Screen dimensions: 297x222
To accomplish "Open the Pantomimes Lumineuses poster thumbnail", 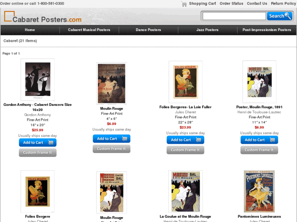I will coord(259,191).
